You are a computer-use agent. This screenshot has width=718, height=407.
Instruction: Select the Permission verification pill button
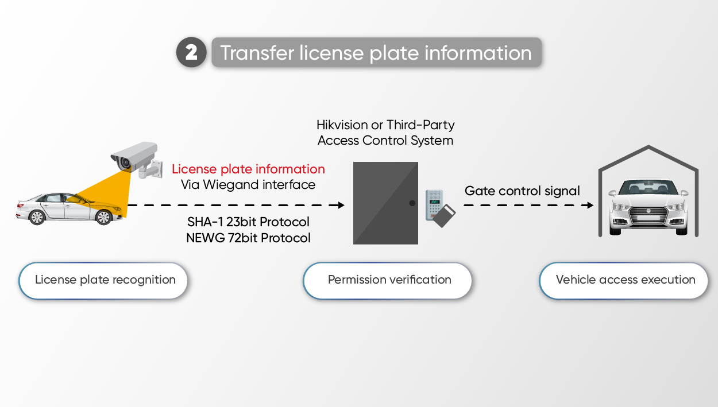pos(388,281)
